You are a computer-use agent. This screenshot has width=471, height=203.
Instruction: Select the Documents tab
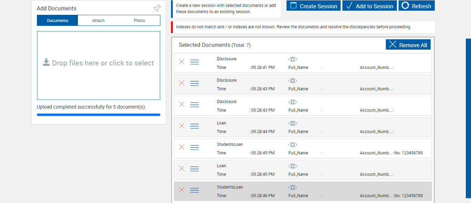(58, 20)
